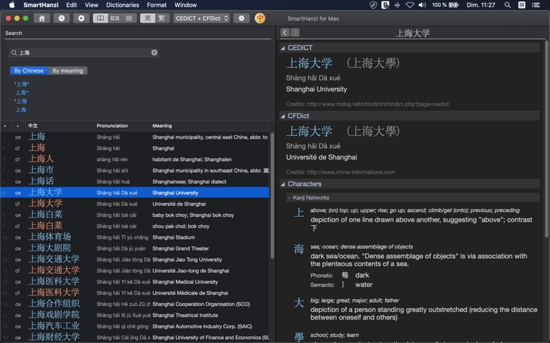Click the character 海 in Characters
This screenshot has height=343, width=550.
coord(299,249)
